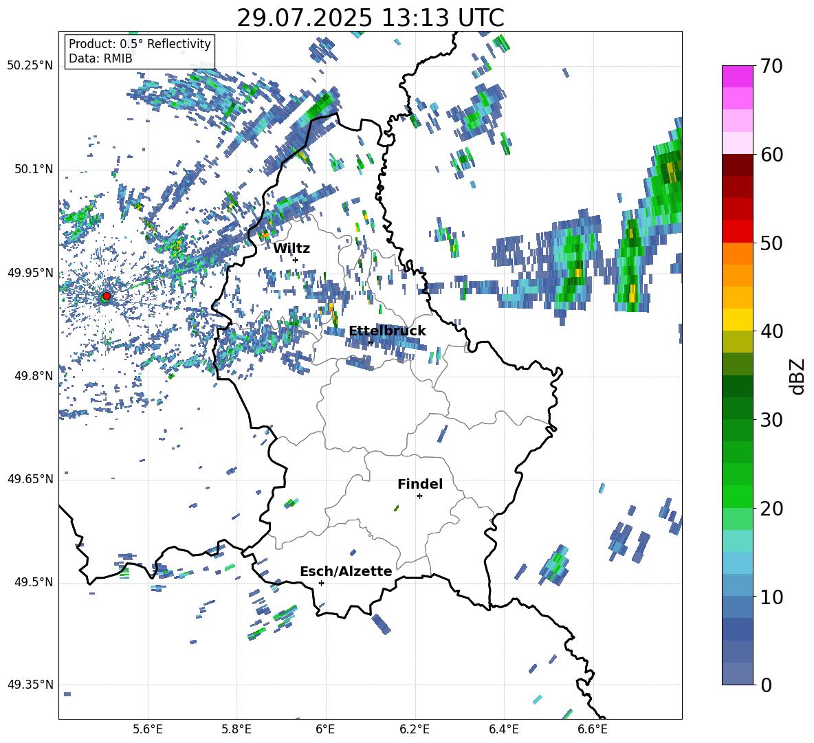The width and height of the screenshot is (814, 743).
Task: Click the 6°E longitude label
Action: tap(325, 729)
